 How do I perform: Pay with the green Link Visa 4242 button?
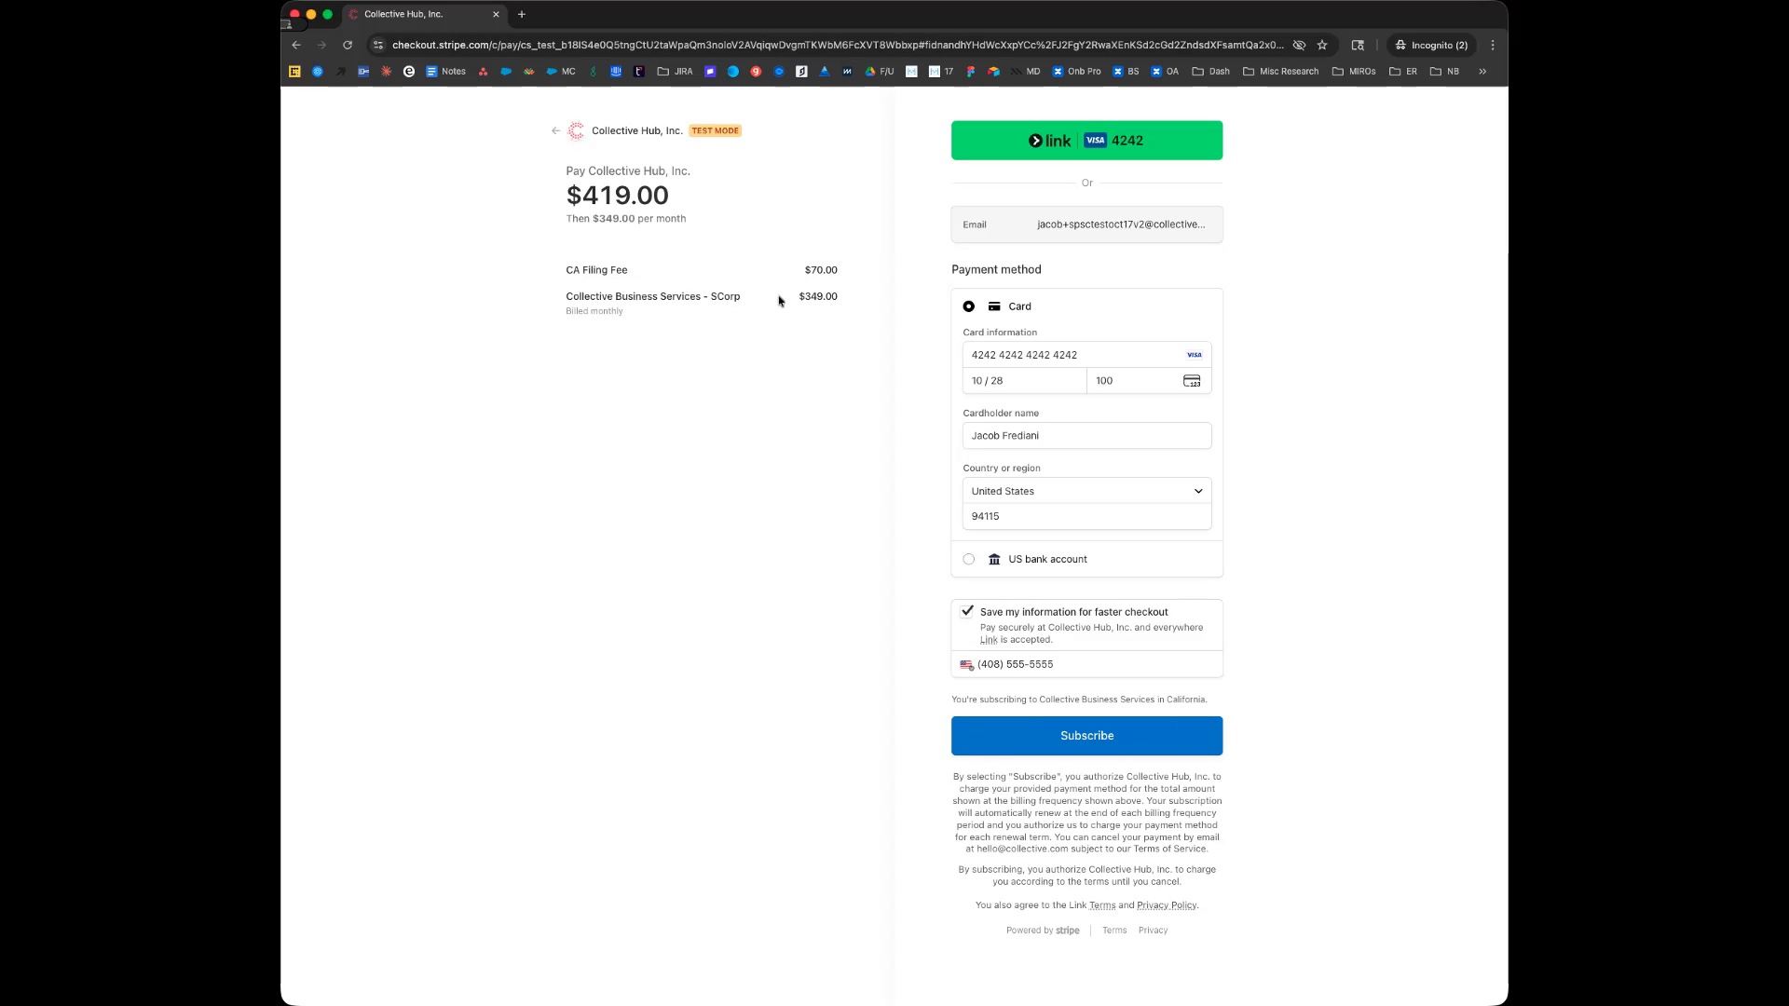point(1086,141)
